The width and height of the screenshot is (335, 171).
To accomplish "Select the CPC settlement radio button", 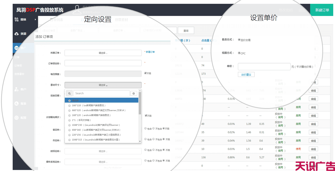I will pyautogui.click(x=239, y=53).
